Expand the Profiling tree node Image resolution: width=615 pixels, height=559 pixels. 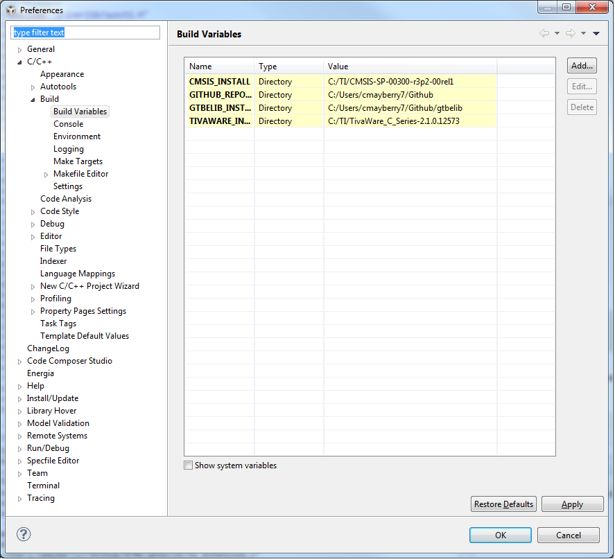tap(33, 299)
